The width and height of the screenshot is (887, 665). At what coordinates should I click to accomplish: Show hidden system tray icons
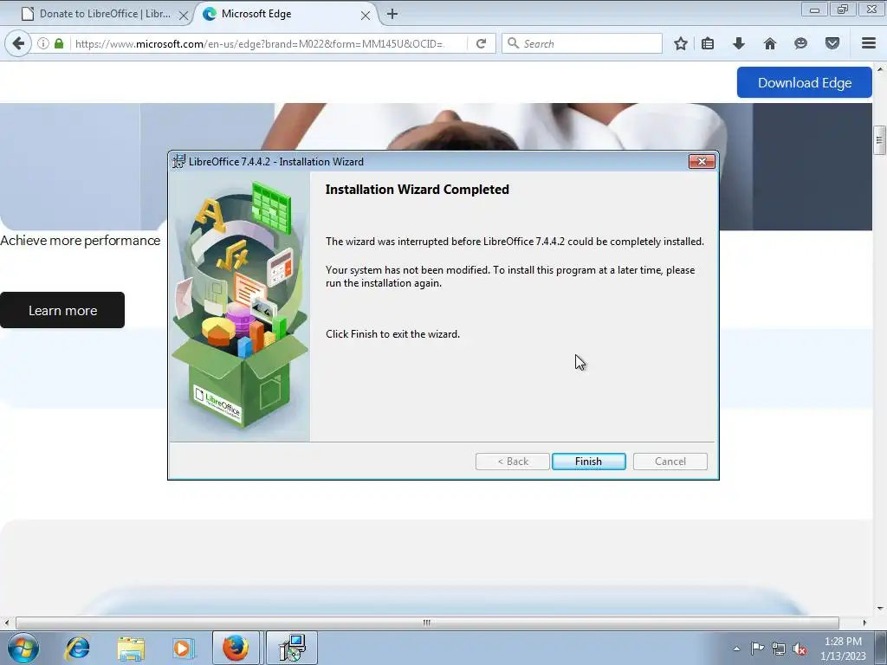click(736, 649)
